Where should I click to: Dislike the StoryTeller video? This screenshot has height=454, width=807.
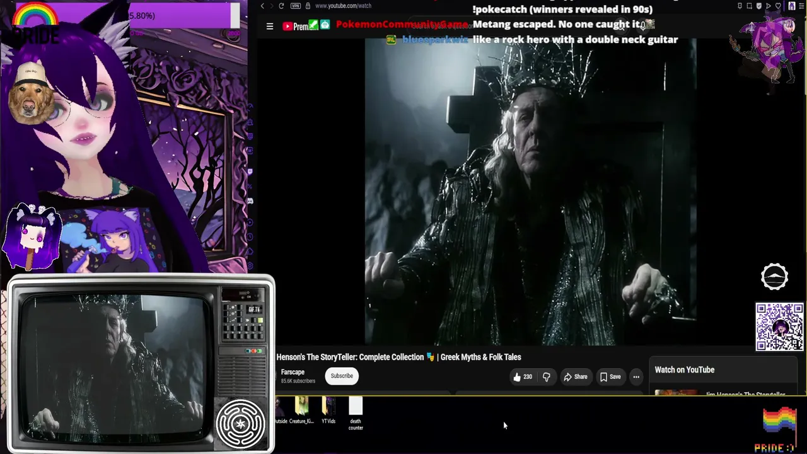[547, 377]
